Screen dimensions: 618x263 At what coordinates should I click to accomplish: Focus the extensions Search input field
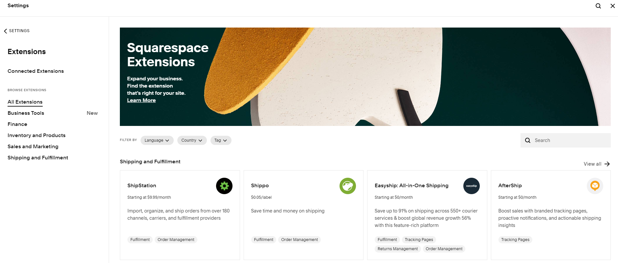tap(565, 140)
